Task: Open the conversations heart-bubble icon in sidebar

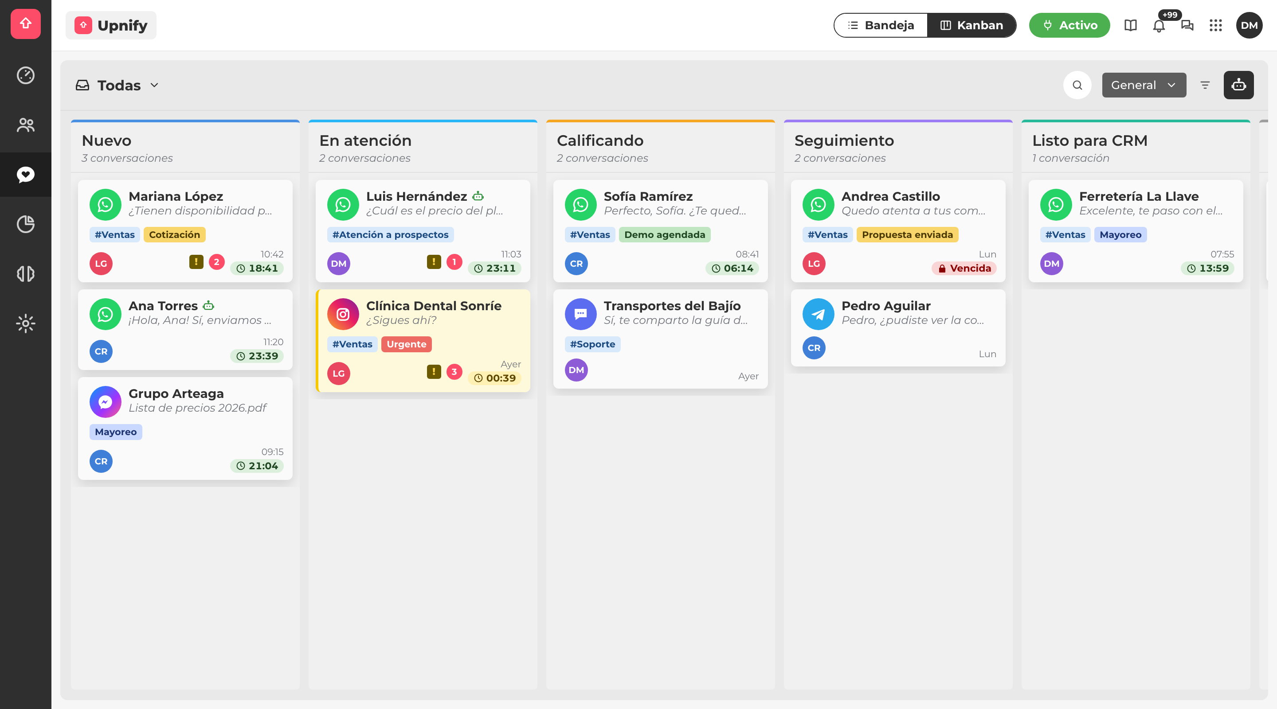Action: pyautogui.click(x=26, y=175)
